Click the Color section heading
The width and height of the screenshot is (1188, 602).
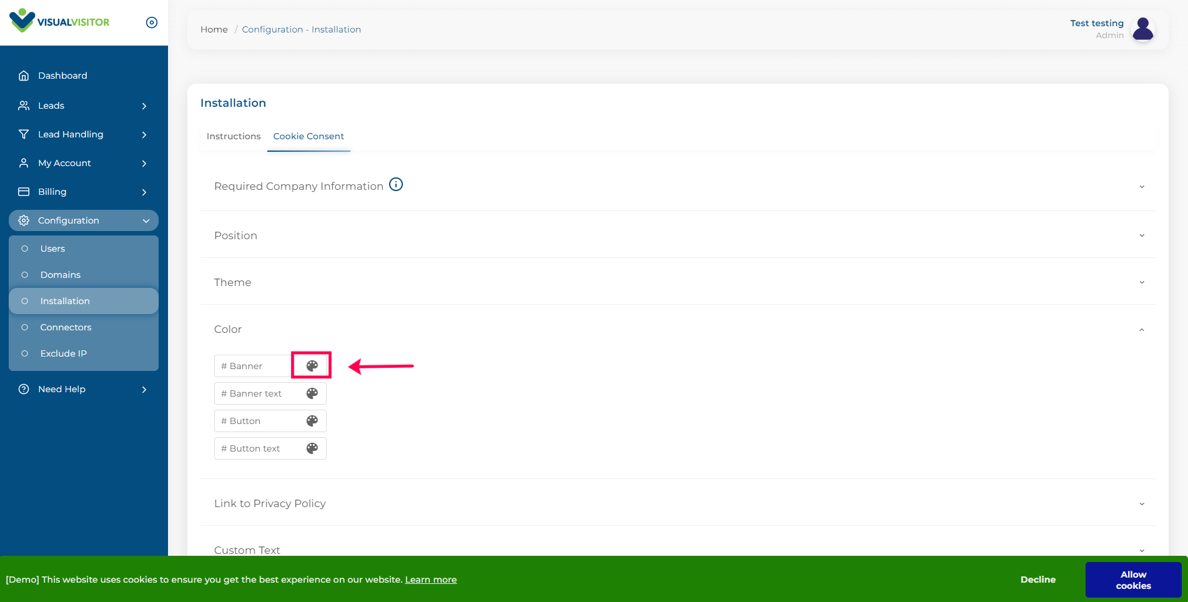click(228, 329)
